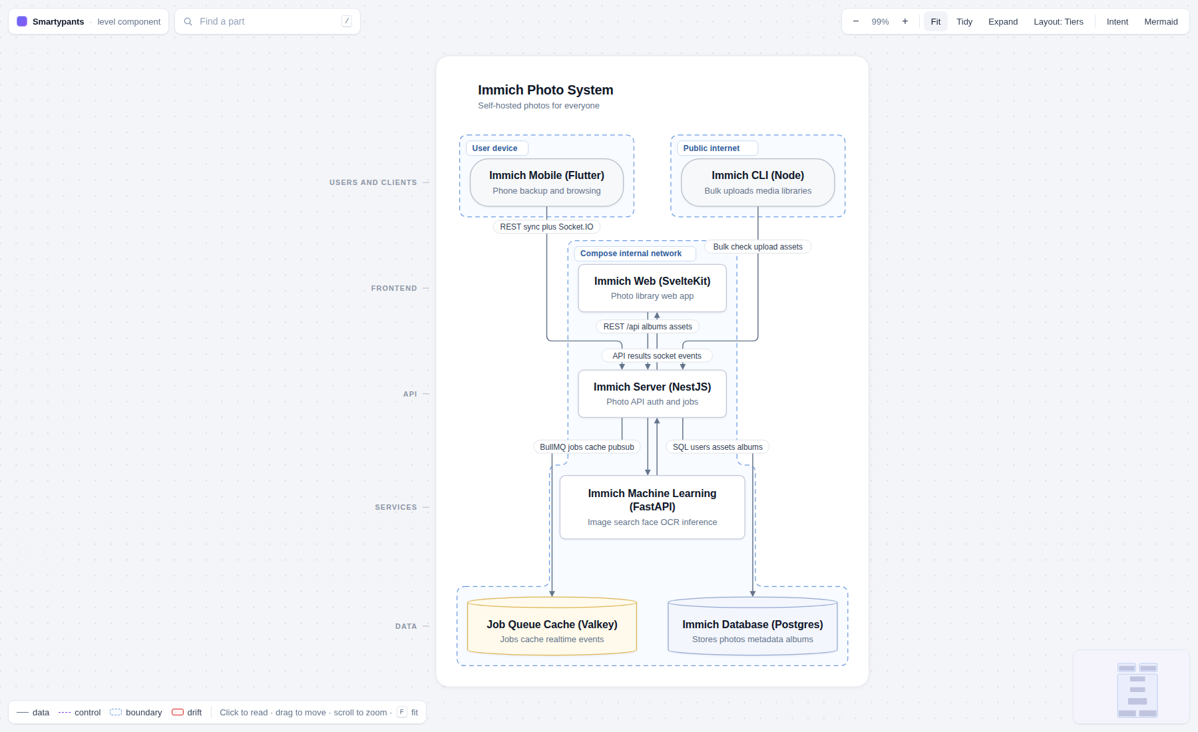Click the 99% zoom level readout
Screen dimensions: 1198x732
coord(881,21)
